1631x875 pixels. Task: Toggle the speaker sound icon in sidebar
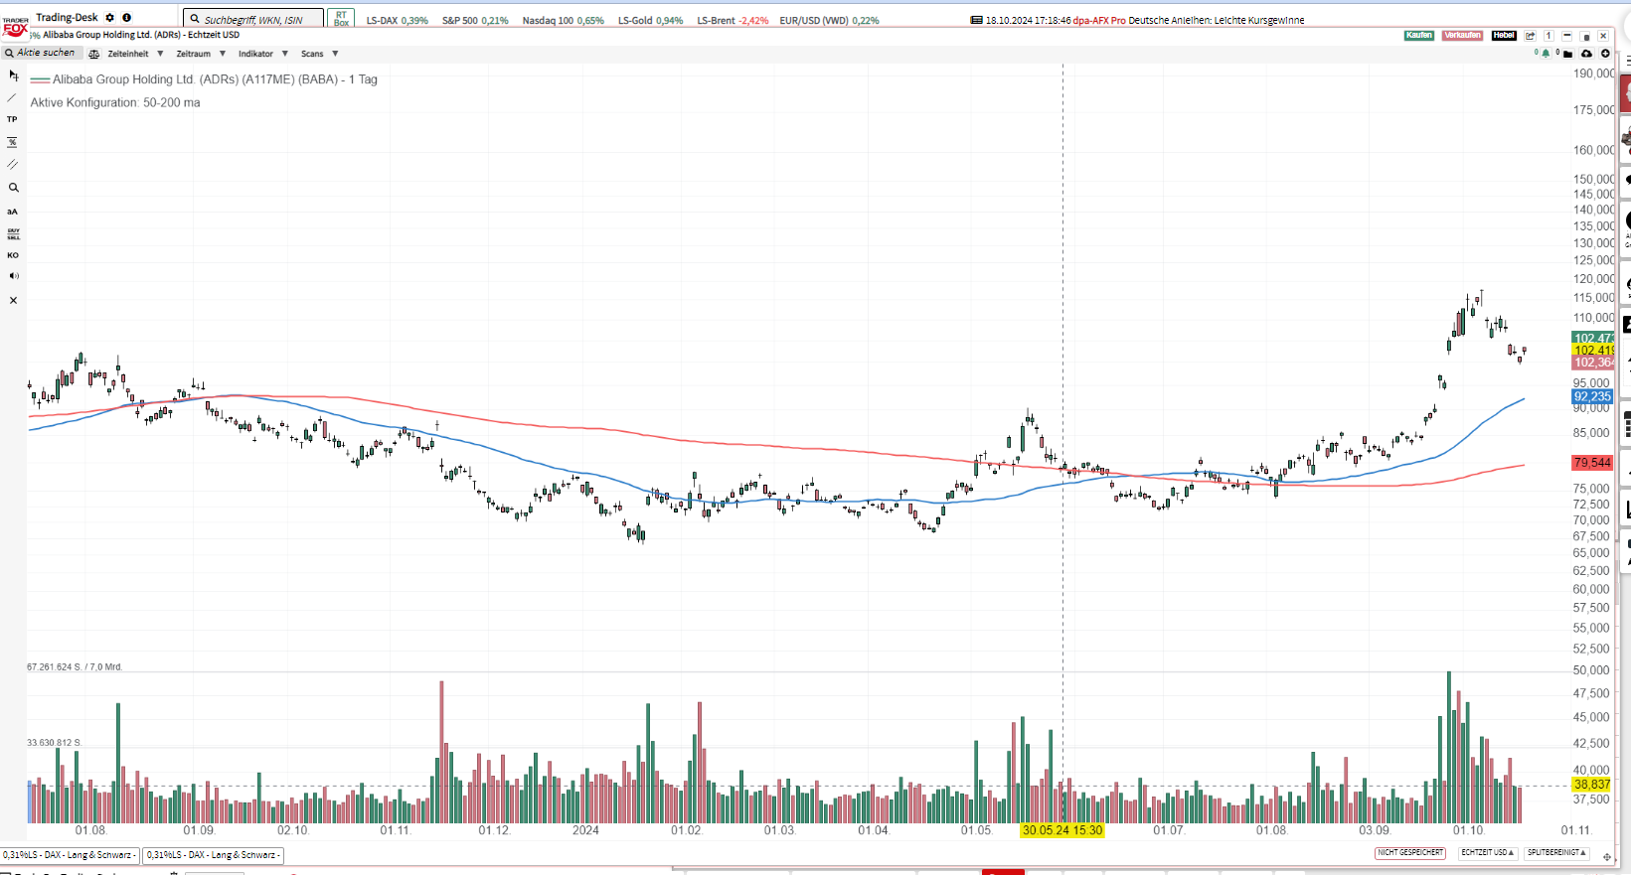point(13,276)
